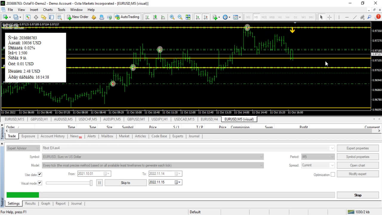Open the Symbol EURUSD dropdown
This screenshot has height=215, width=382.
click(153, 157)
